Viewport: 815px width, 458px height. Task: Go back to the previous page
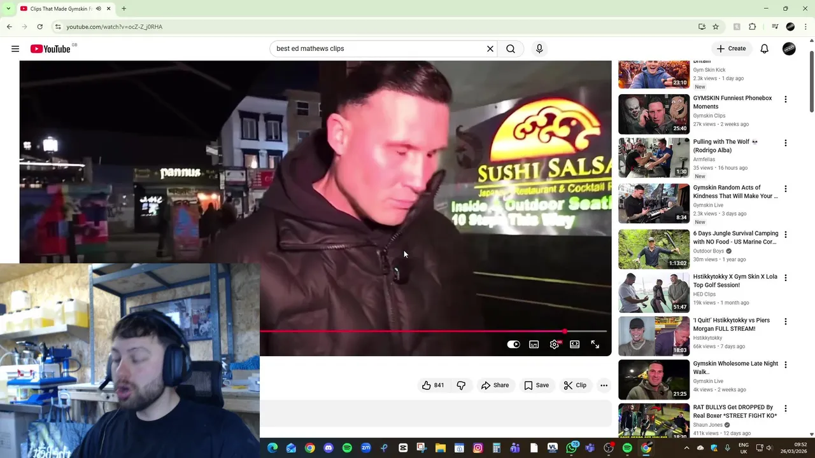9,27
